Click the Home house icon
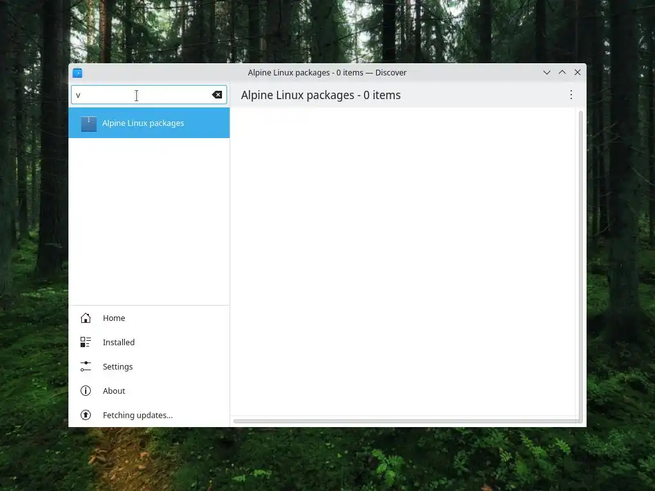This screenshot has height=491, width=655. pyautogui.click(x=86, y=318)
